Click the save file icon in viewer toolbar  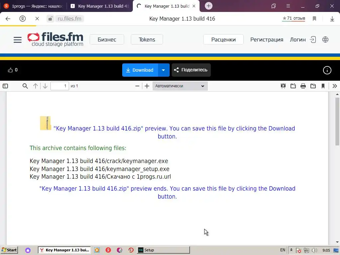pyautogui.click(x=313, y=86)
